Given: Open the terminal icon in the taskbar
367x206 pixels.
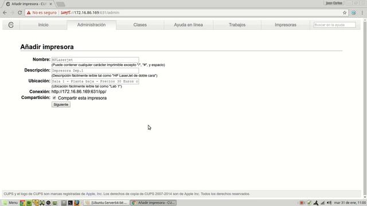Looking at the screenshot, I should click(x=70, y=203).
